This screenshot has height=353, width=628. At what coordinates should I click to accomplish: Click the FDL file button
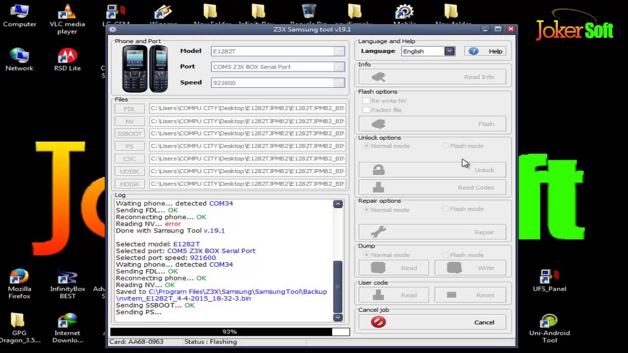(130, 109)
